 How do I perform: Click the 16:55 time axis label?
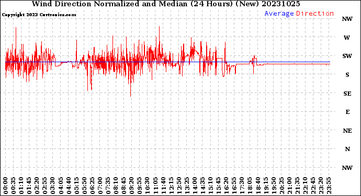point(234,186)
